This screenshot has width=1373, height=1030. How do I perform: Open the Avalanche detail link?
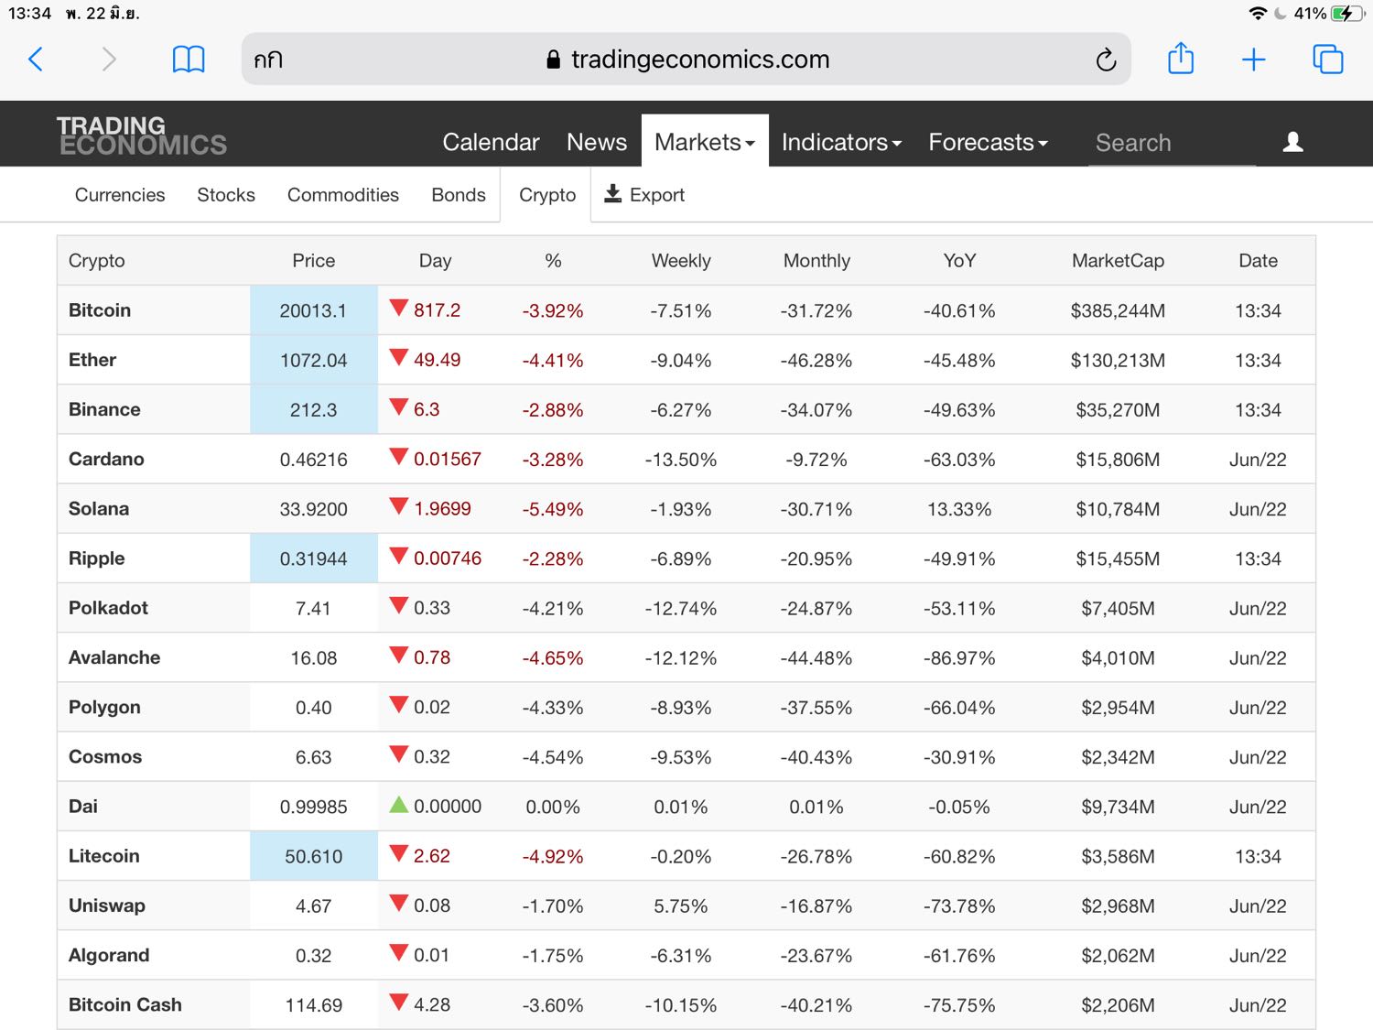[114, 657]
